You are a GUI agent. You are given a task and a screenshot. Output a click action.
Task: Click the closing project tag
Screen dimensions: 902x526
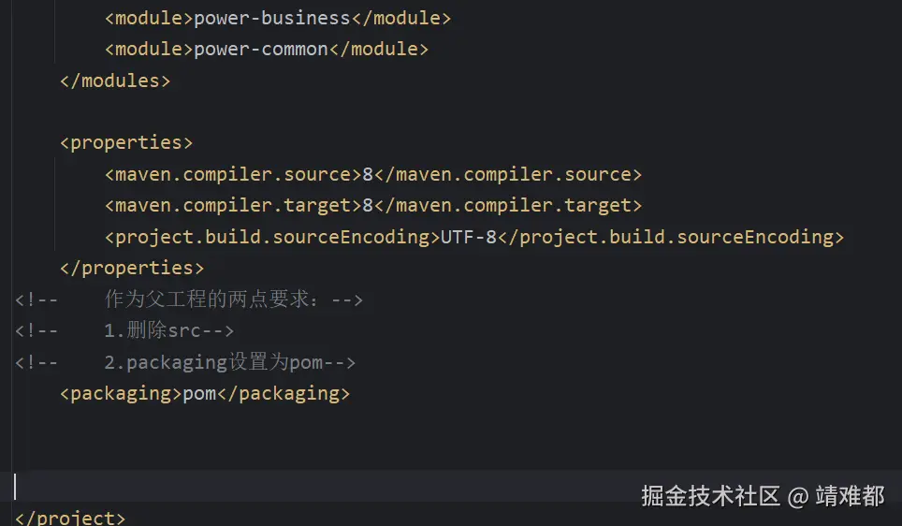pyautogui.click(x=70, y=518)
